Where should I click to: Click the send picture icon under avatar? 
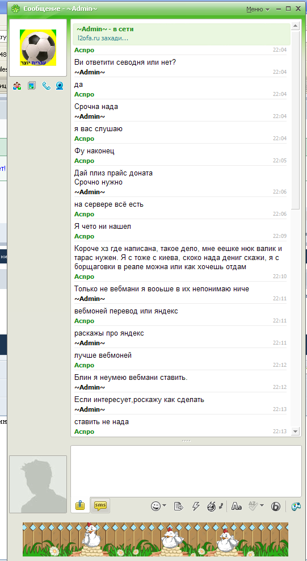[x=32, y=86]
